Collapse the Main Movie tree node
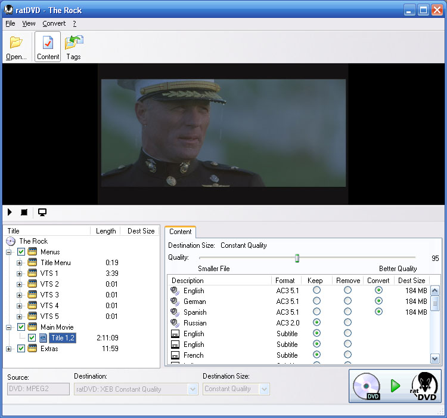The height and width of the screenshot is (418, 447). [10, 327]
